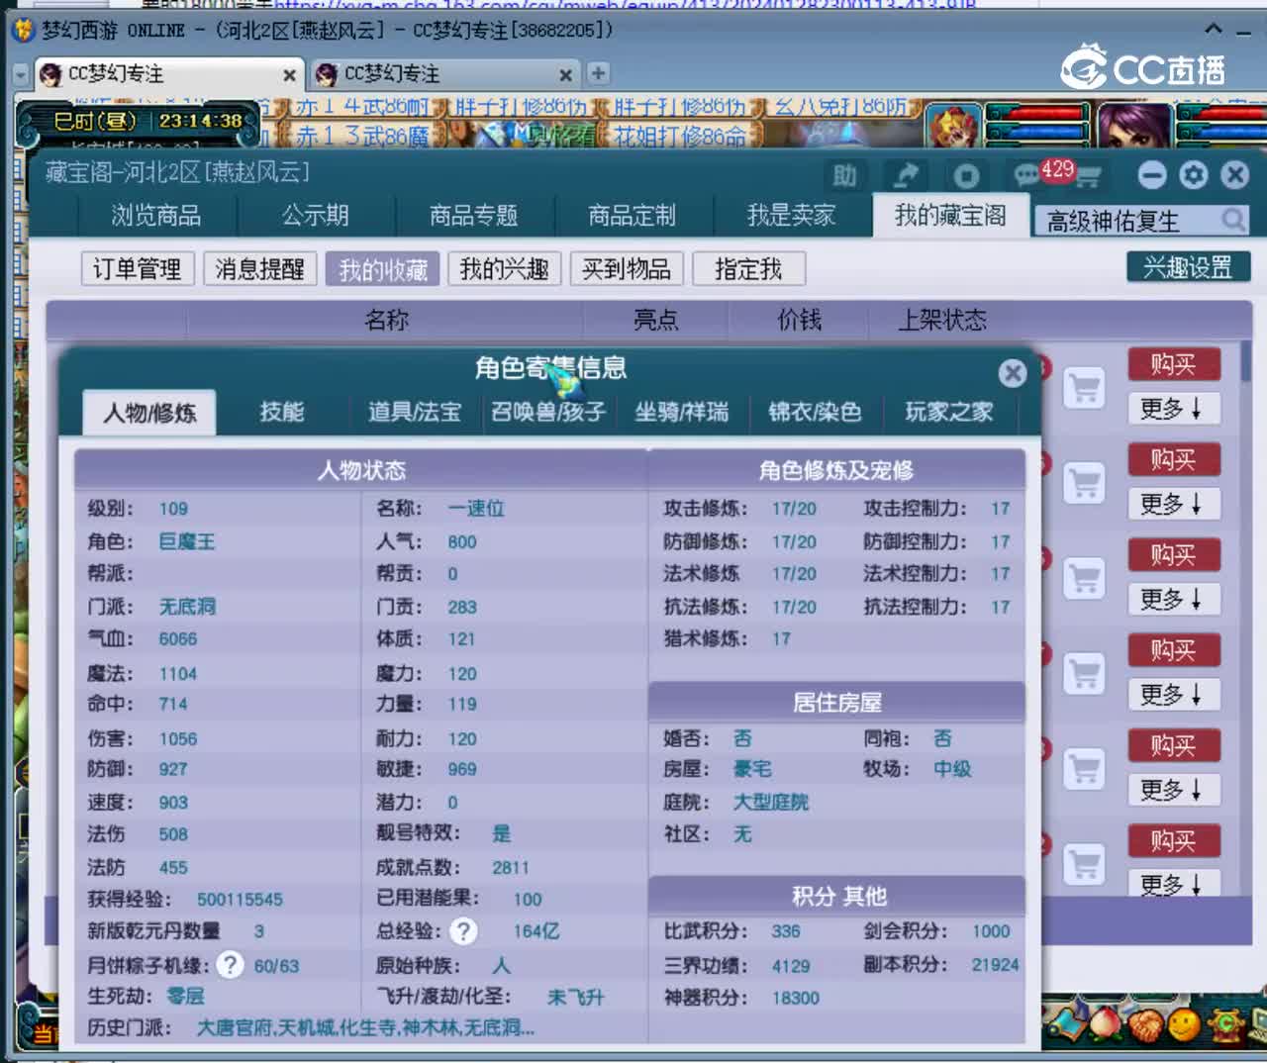1267x1063 pixels.
Task: Click the third shopping cart icon in list
Action: (x=1084, y=578)
